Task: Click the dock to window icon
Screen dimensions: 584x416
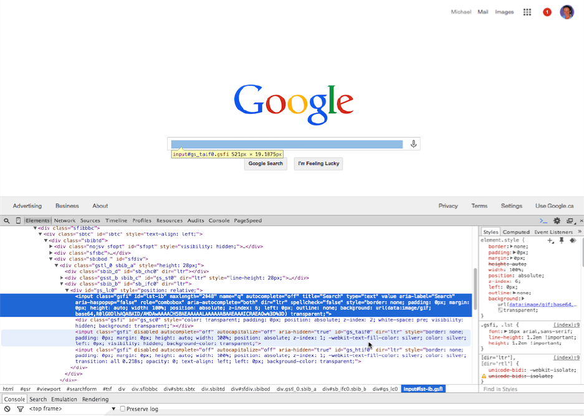Action: (570, 220)
